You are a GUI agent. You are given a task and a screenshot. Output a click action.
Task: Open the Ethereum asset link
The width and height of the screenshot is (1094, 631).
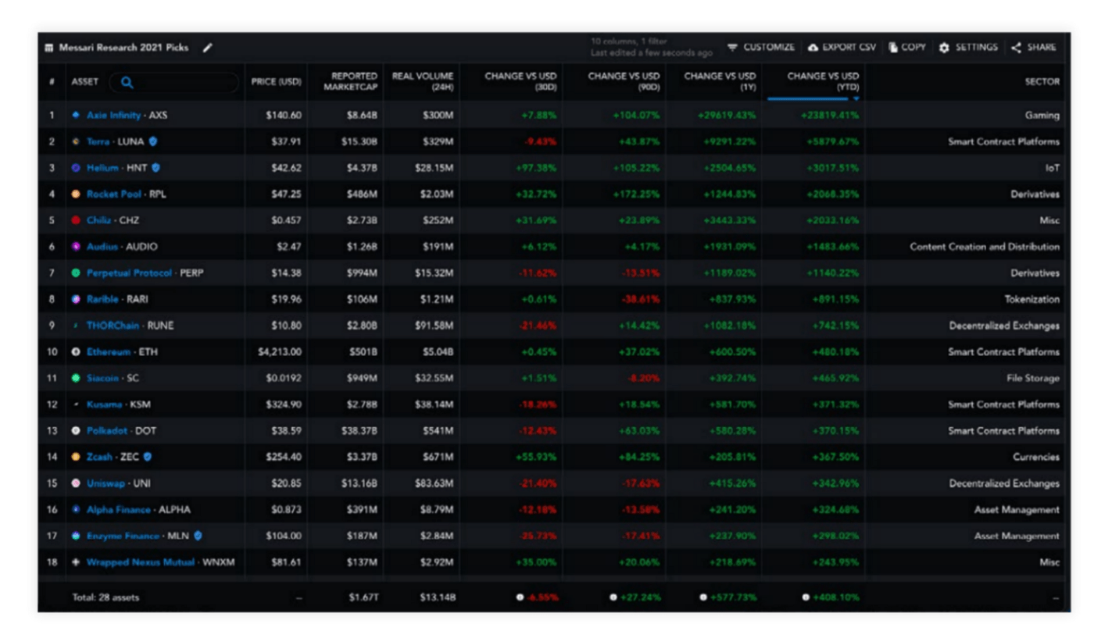click(x=109, y=352)
